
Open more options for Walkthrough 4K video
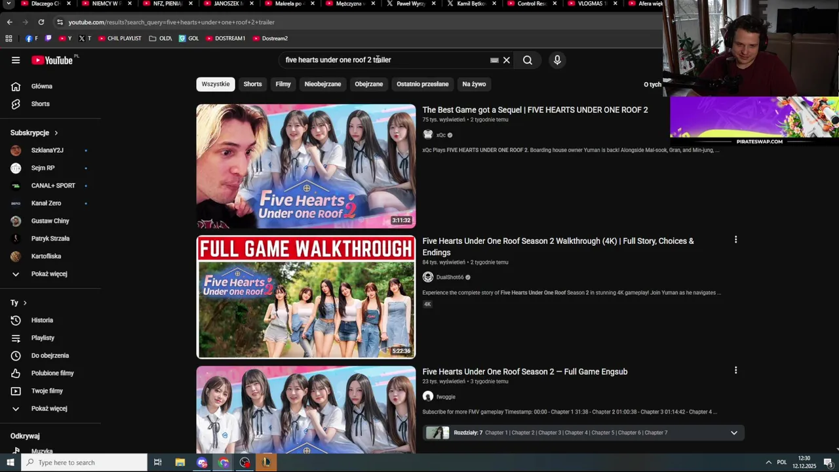click(x=735, y=240)
